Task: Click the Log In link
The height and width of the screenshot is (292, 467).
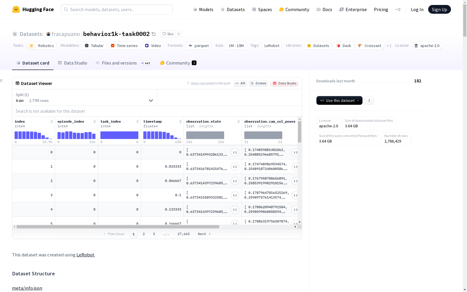Action: (x=417, y=9)
